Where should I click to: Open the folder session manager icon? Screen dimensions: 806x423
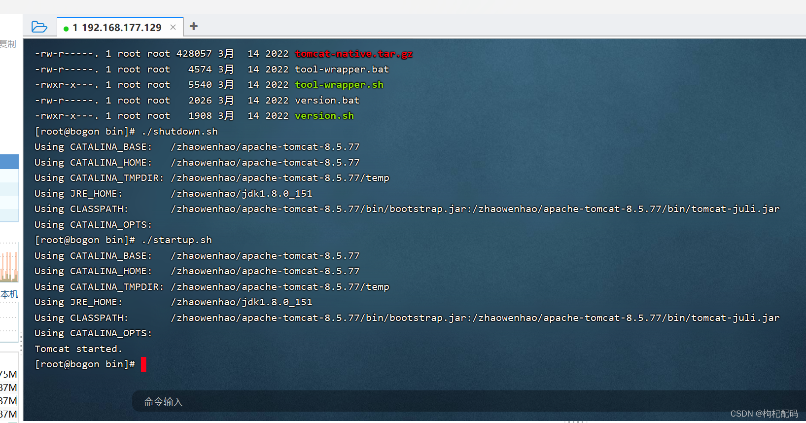tap(39, 27)
